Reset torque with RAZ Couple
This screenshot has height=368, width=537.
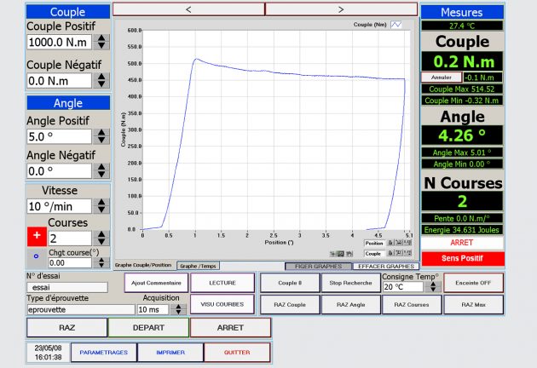[x=290, y=304]
